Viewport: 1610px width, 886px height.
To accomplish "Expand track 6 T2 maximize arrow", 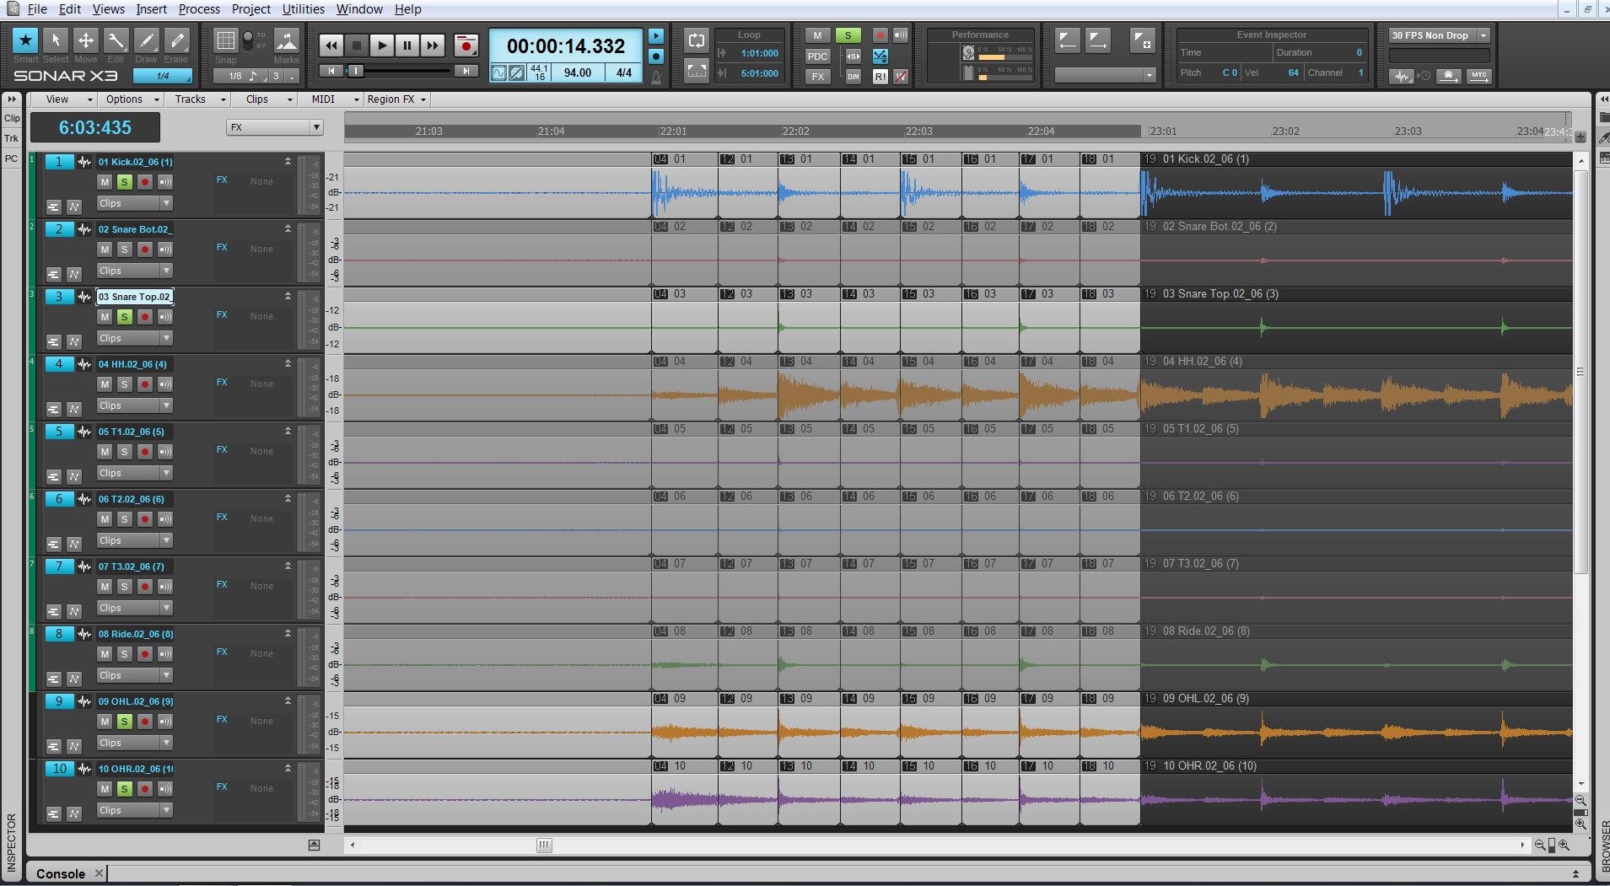I will click(288, 498).
